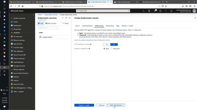Open the emitter-demo cluster
This screenshot has width=197, height=110.
pyautogui.click(x=47, y=37)
